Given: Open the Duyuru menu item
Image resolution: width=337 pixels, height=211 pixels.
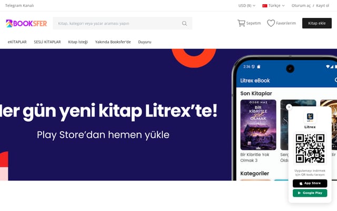Looking at the screenshot, I should (145, 42).
